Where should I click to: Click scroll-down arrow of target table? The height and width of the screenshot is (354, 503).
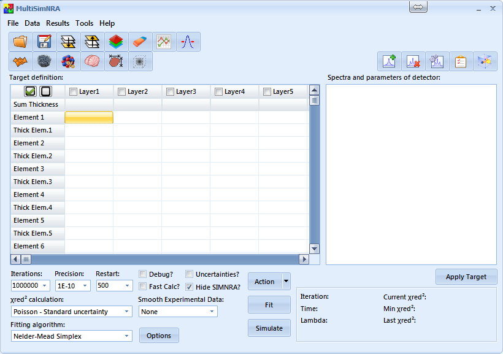314,248
